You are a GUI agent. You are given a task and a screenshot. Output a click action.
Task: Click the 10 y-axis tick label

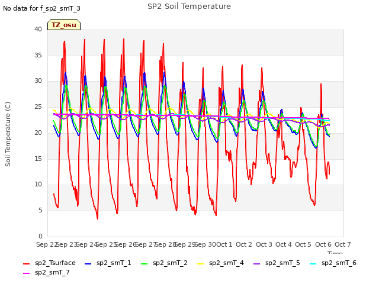38,185
